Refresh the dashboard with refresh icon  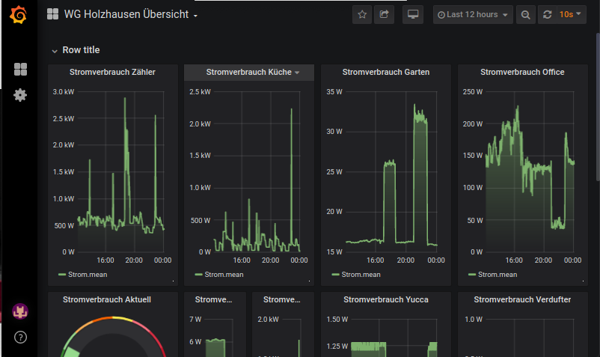pos(547,14)
